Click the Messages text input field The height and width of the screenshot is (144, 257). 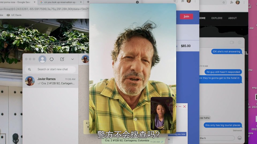tap(216, 138)
